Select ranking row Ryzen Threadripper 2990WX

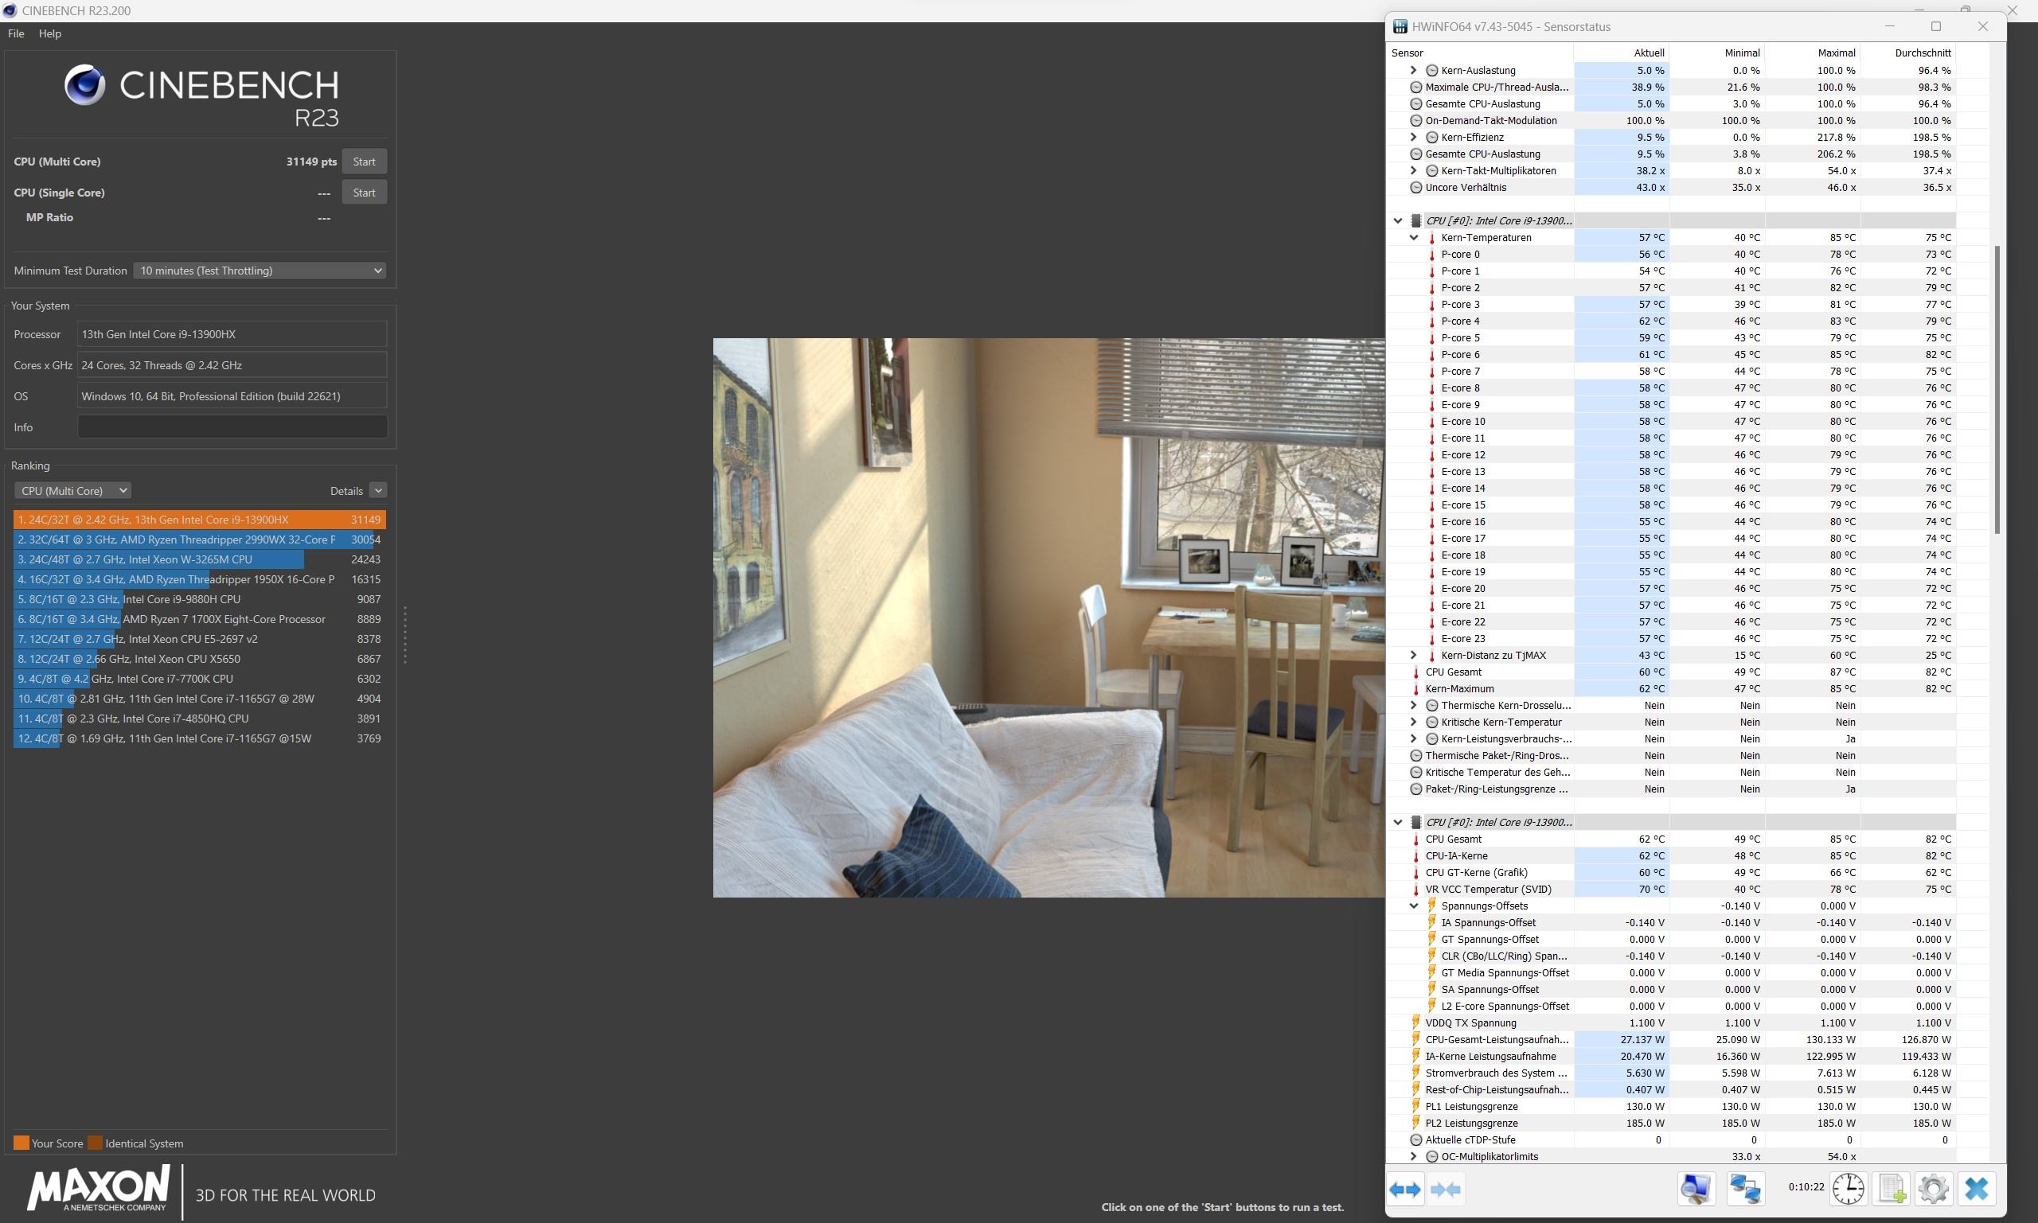tap(199, 539)
